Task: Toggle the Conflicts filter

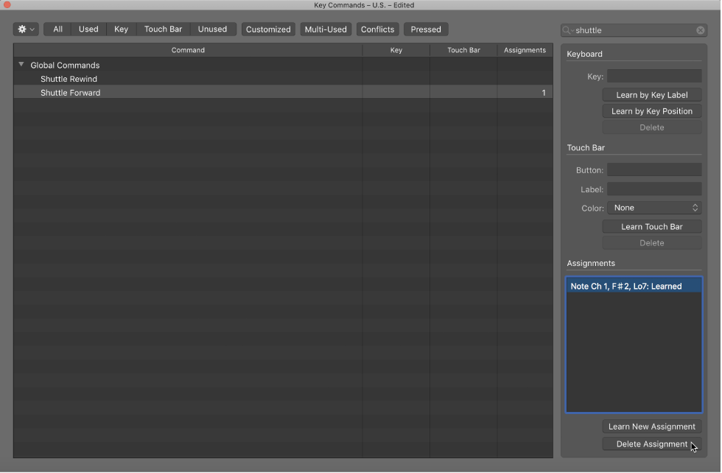Action: pos(377,29)
